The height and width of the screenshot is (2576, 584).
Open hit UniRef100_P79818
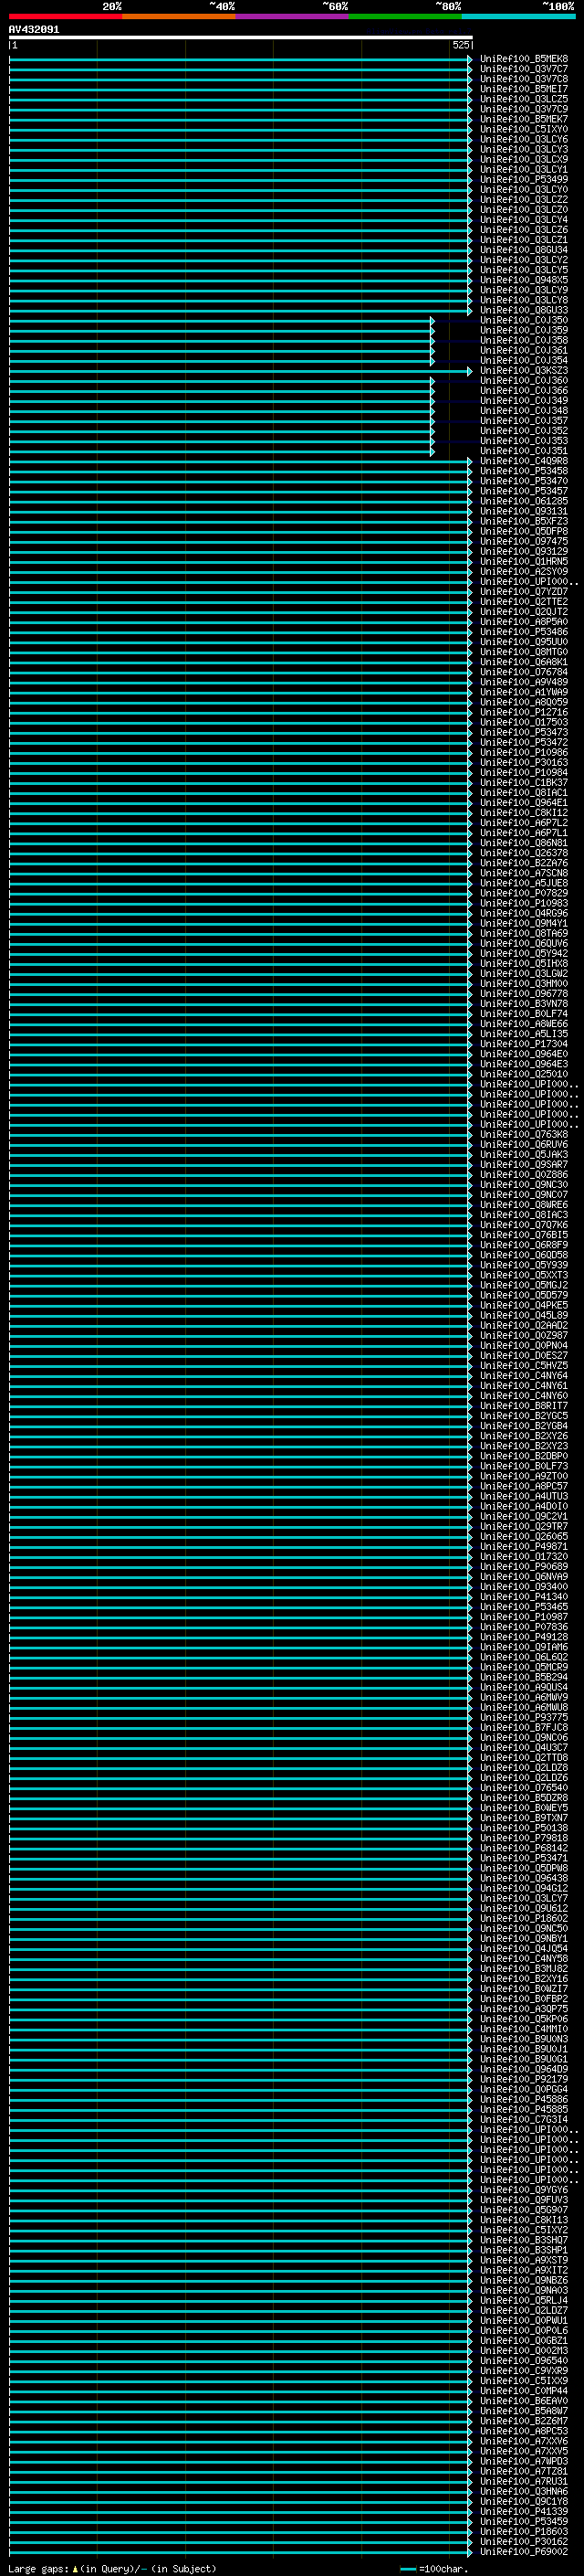tap(523, 1838)
